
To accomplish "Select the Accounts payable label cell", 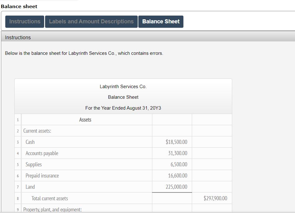I will (x=42, y=153).
